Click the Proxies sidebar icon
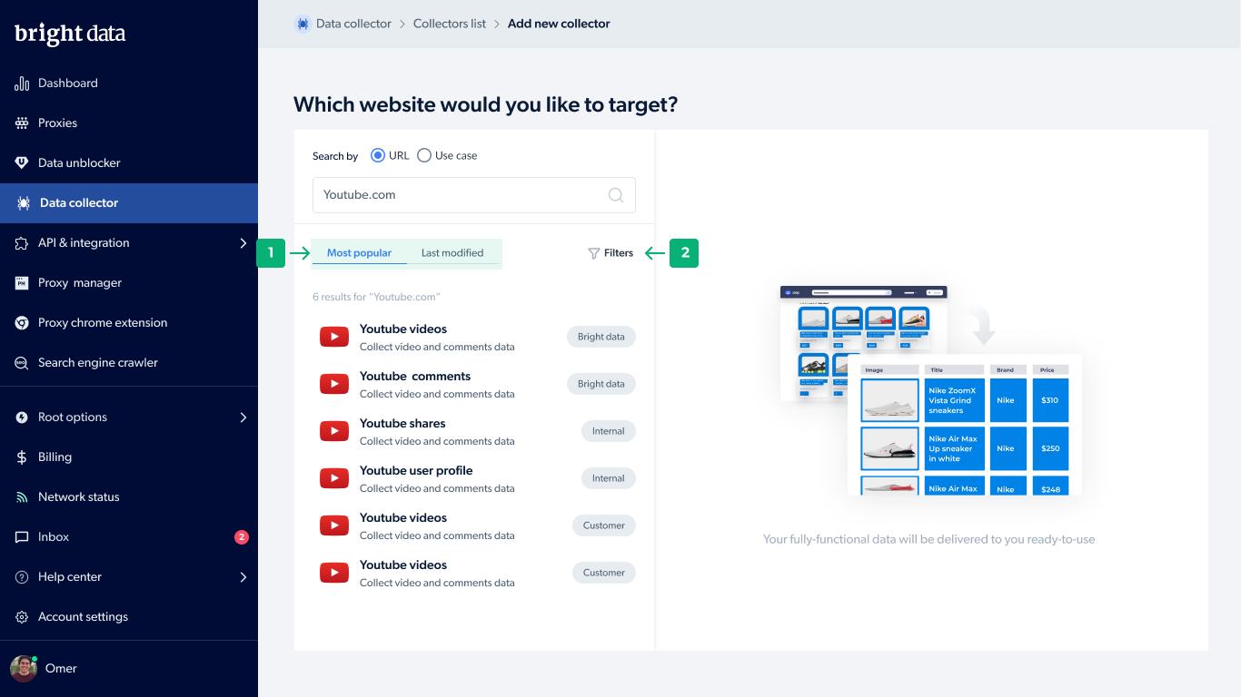Screen dimensions: 1241x697 [22, 123]
